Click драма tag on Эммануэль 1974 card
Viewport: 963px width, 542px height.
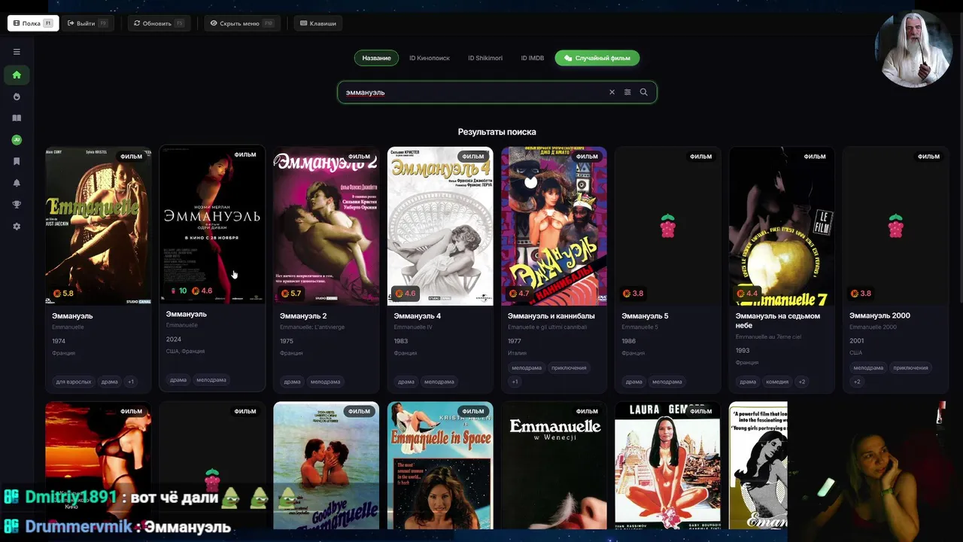click(110, 382)
